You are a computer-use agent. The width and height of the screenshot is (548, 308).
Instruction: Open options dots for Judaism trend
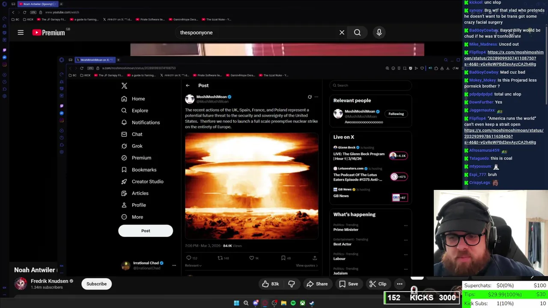point(405,269)
